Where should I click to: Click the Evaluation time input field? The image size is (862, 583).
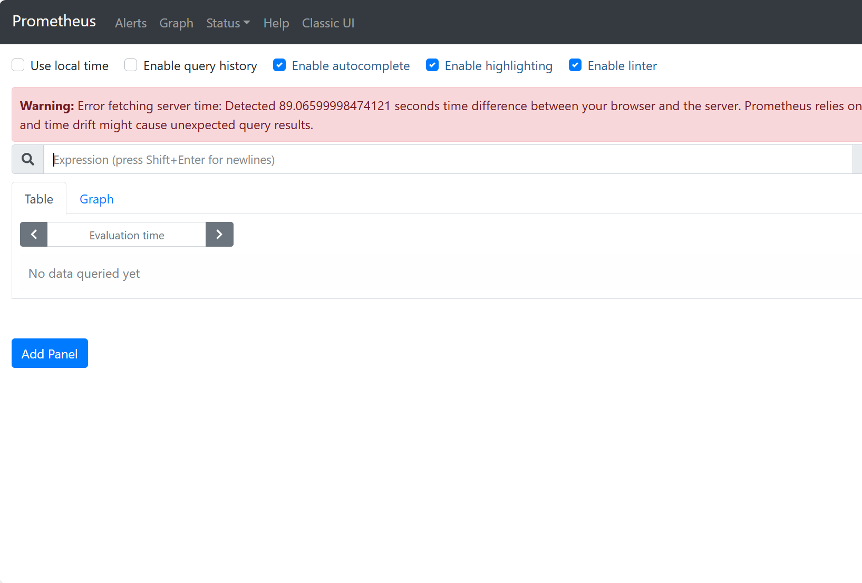(127, 235)
